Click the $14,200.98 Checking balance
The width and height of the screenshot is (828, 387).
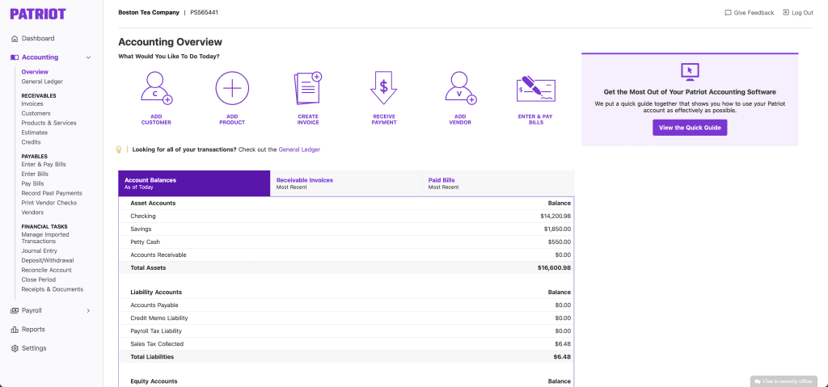[556, 216]
